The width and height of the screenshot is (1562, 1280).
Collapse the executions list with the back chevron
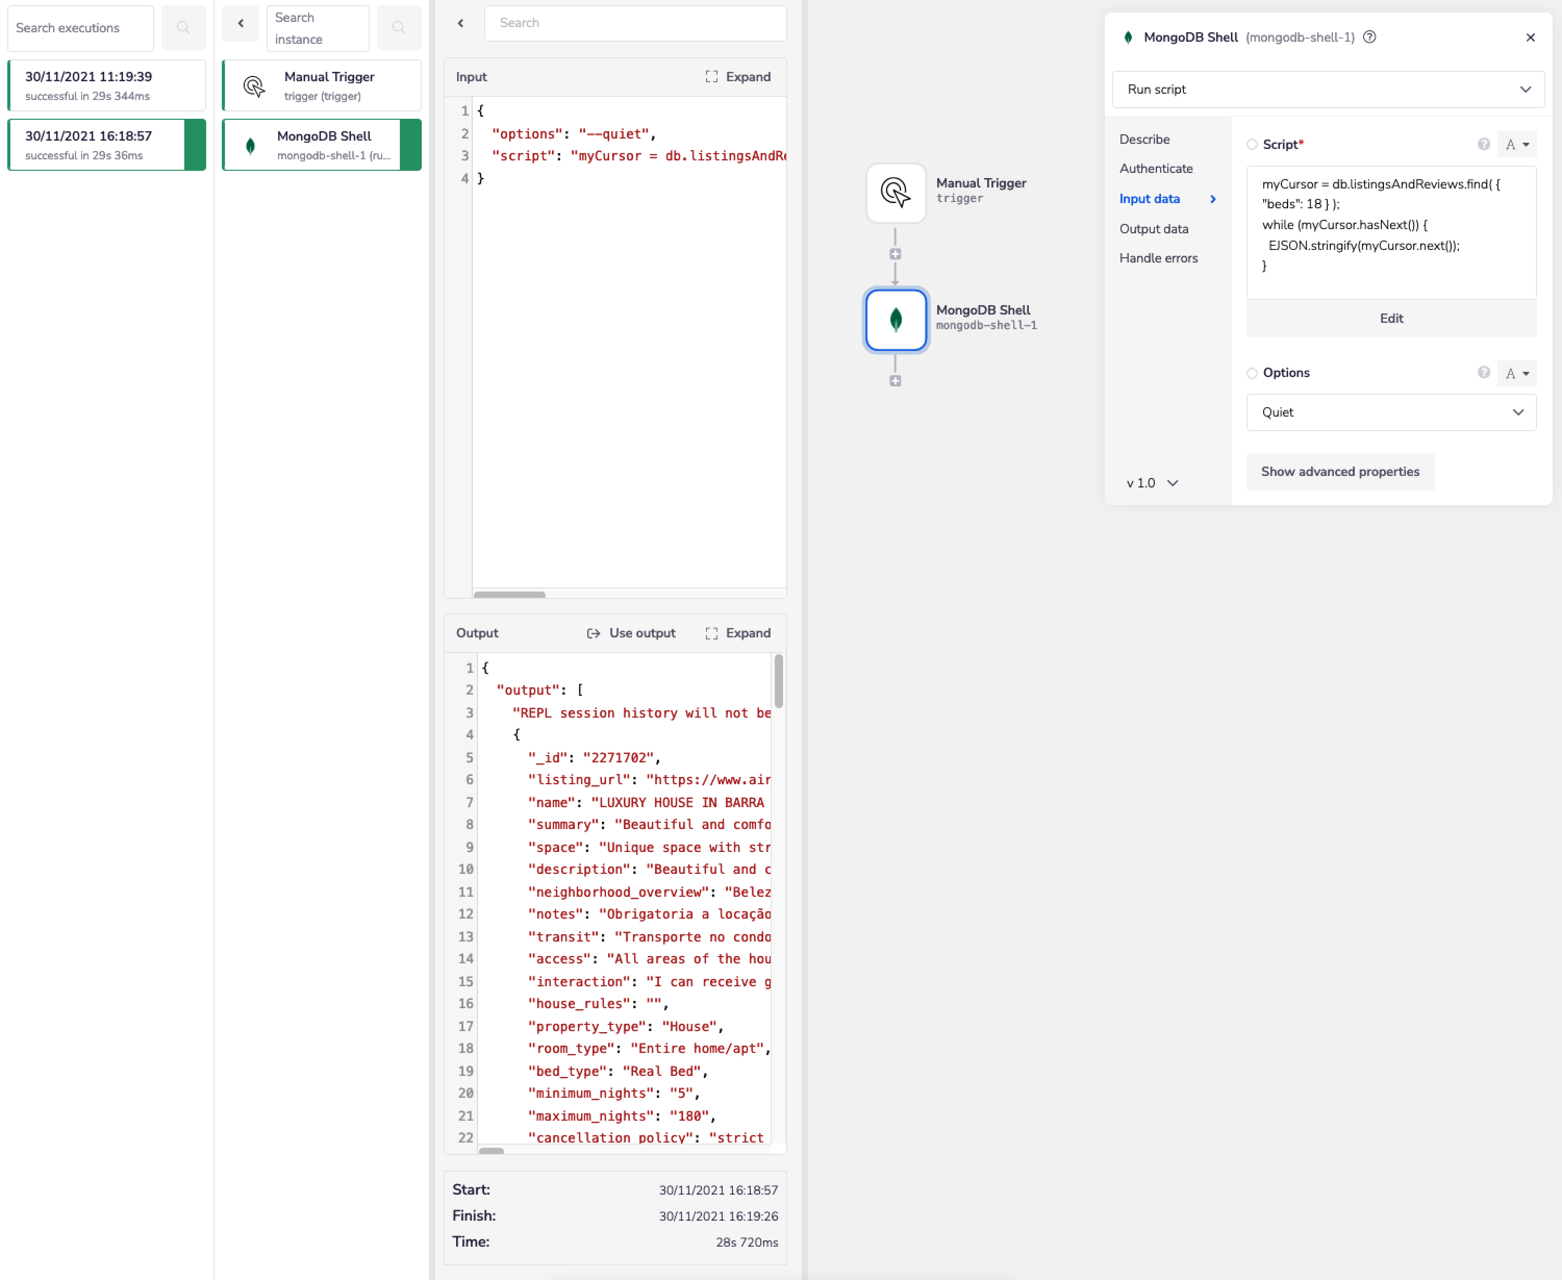(241, 23)
